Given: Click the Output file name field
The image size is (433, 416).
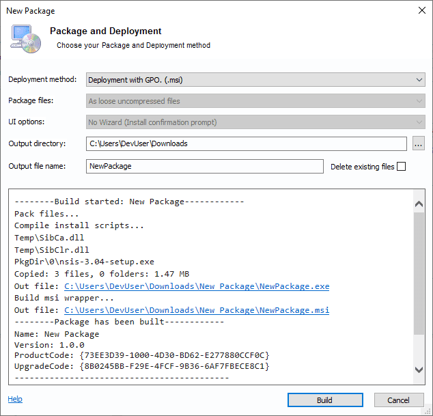Looking at the screenshot, I should [205, 166].
